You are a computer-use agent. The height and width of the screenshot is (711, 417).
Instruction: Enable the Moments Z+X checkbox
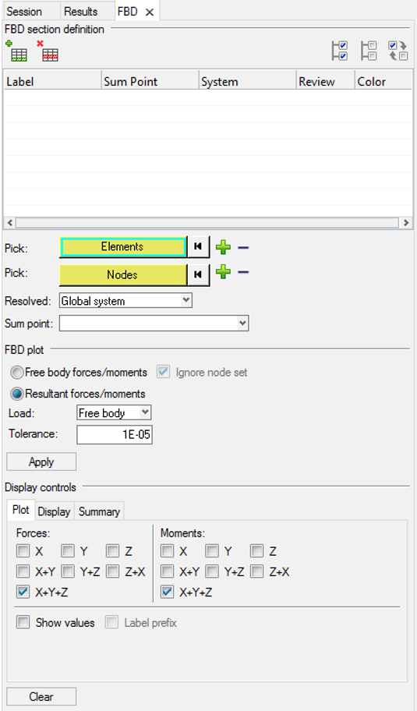(256, 571)
